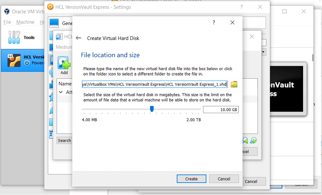Close the Create Virtual Hard Disk dialog

tap(232, 22)
